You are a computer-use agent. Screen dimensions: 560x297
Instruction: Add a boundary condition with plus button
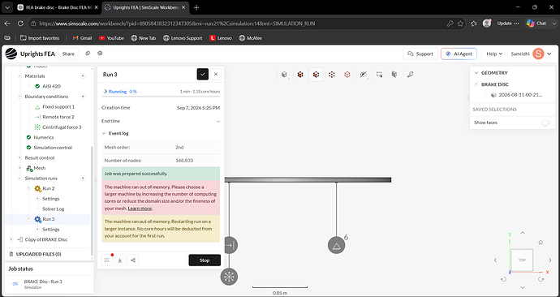click(83, 97)
